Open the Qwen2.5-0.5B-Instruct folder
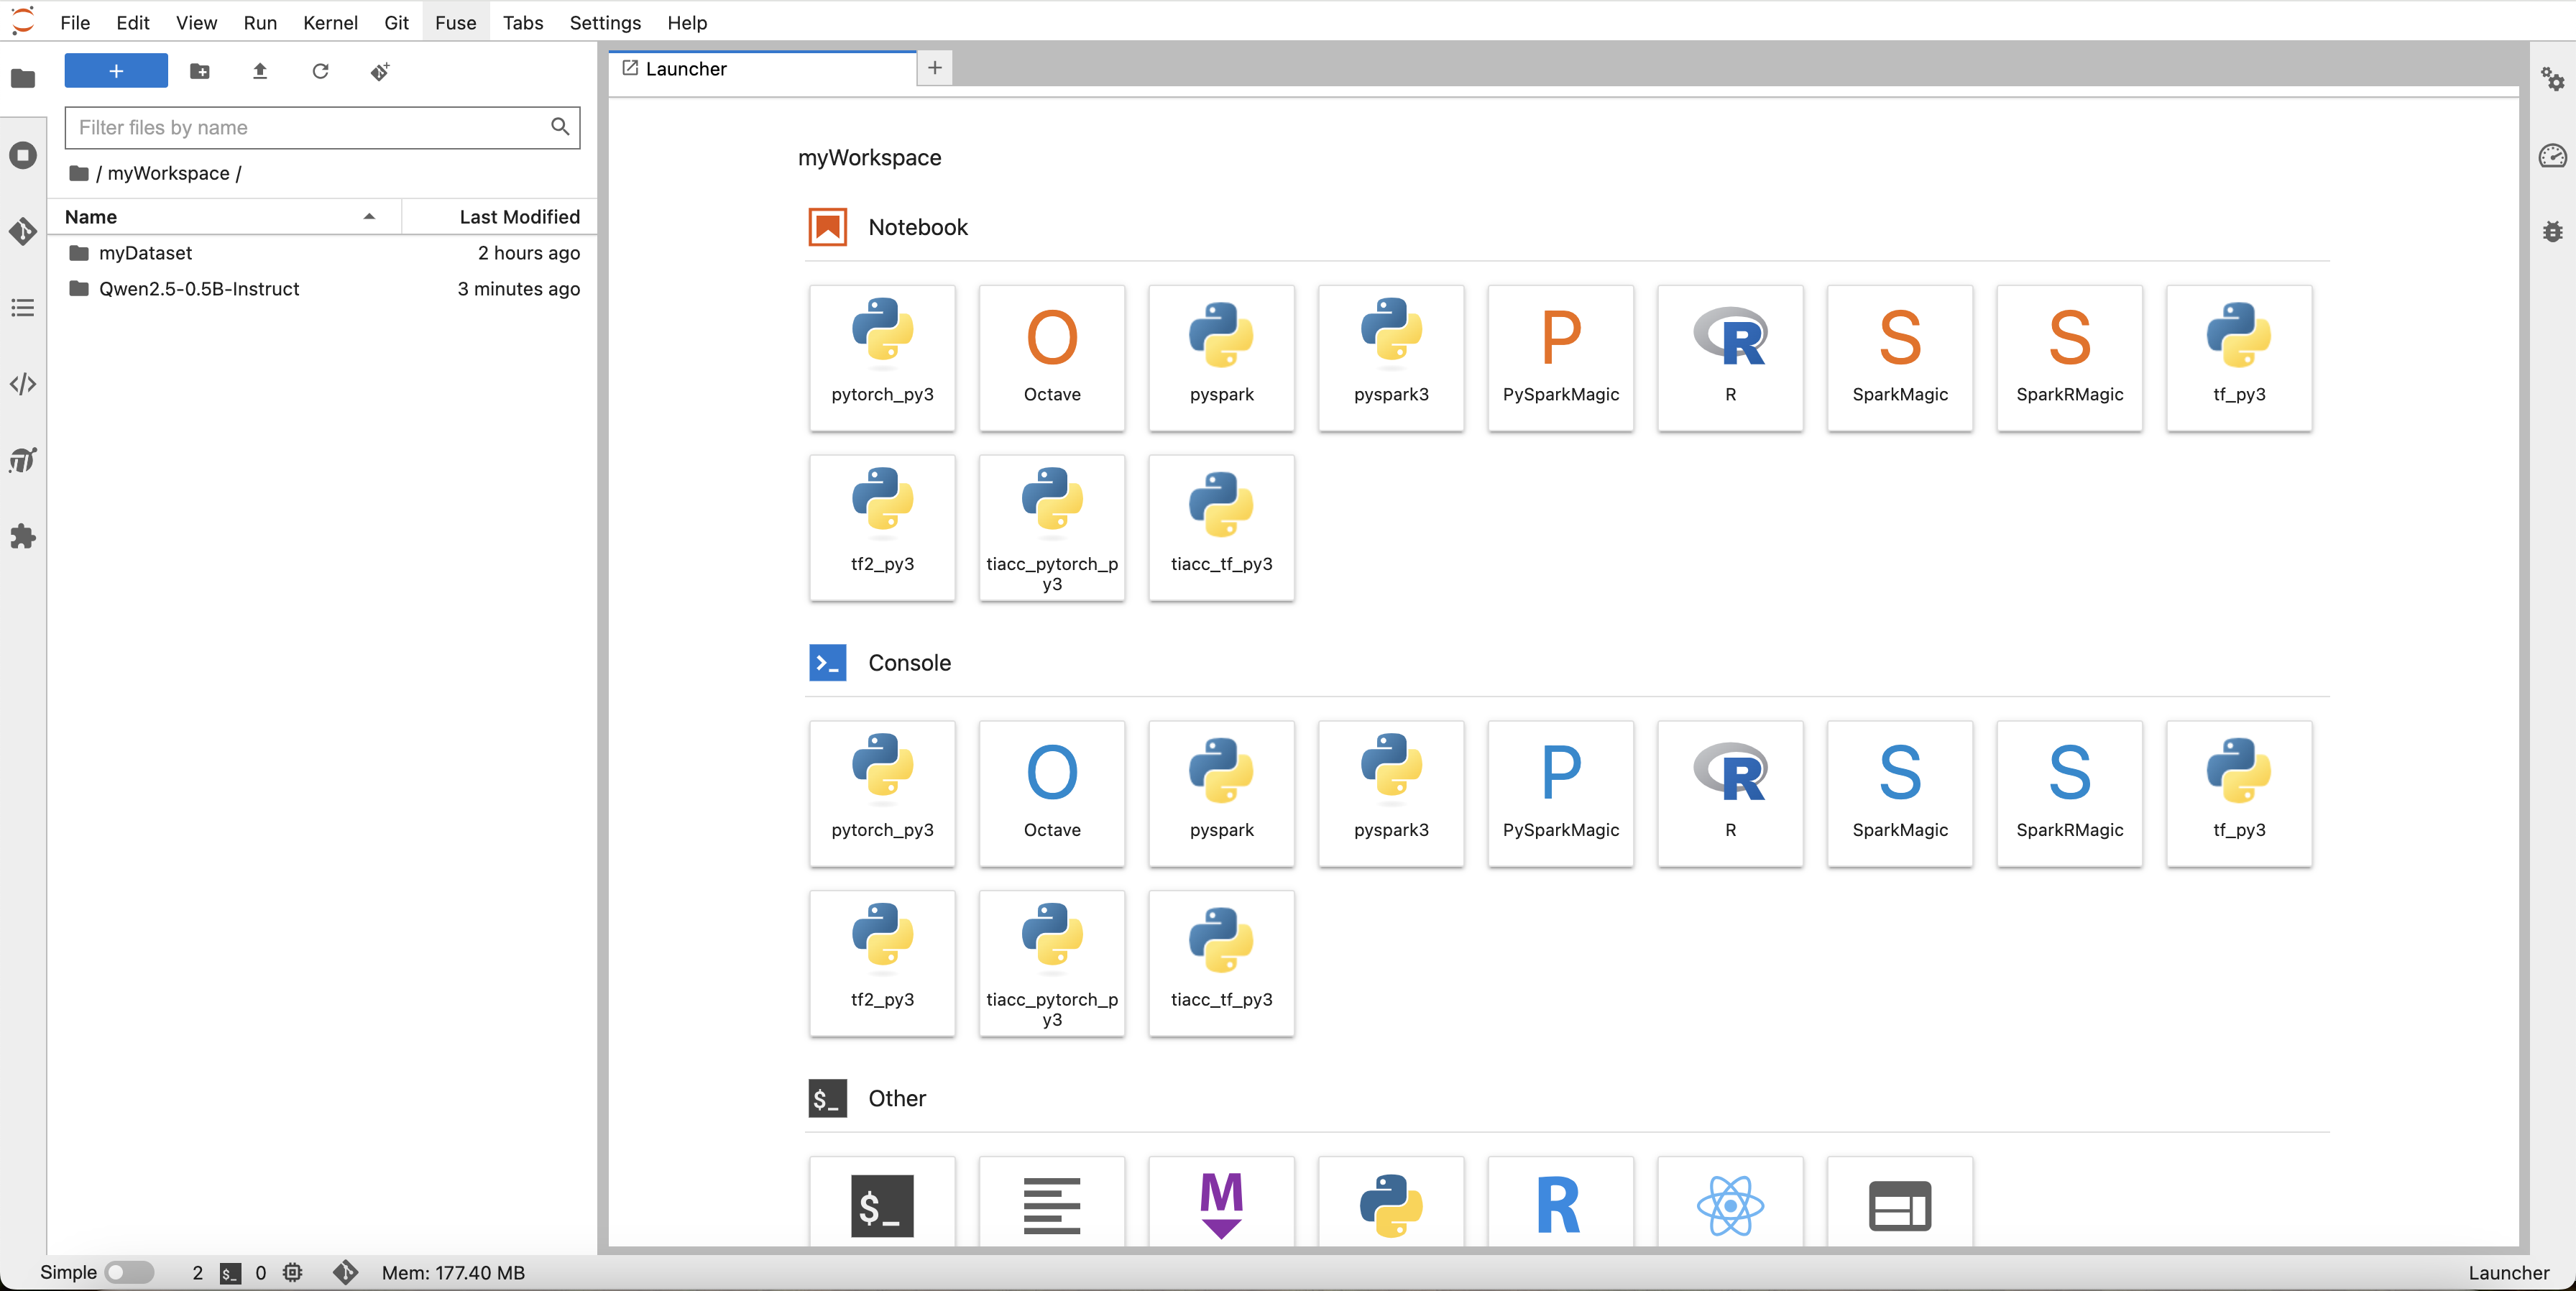2576x1291 pixels. tap(198, 289)
